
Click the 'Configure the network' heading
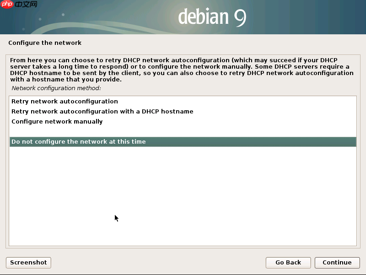[x=45, y=43]
